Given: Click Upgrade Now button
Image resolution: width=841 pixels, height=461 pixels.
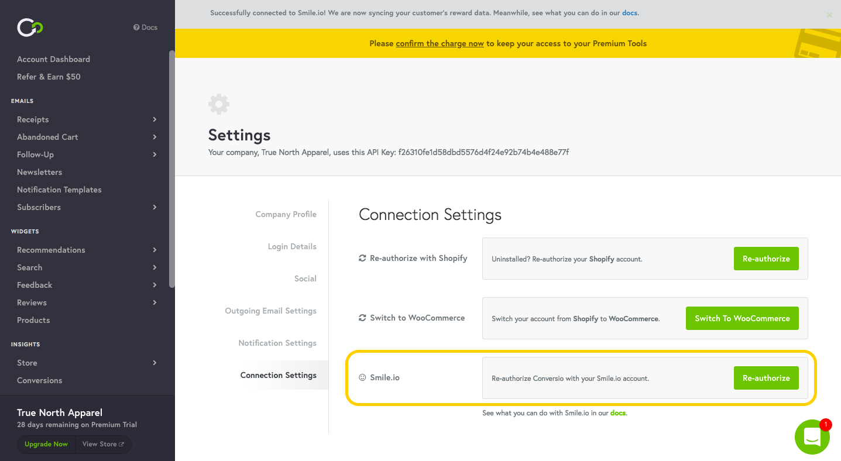Looking at the screenshot, I should (x=46, y=444).
